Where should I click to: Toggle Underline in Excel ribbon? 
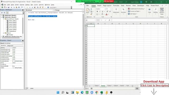pyautogui.click(x=102, y=11)
